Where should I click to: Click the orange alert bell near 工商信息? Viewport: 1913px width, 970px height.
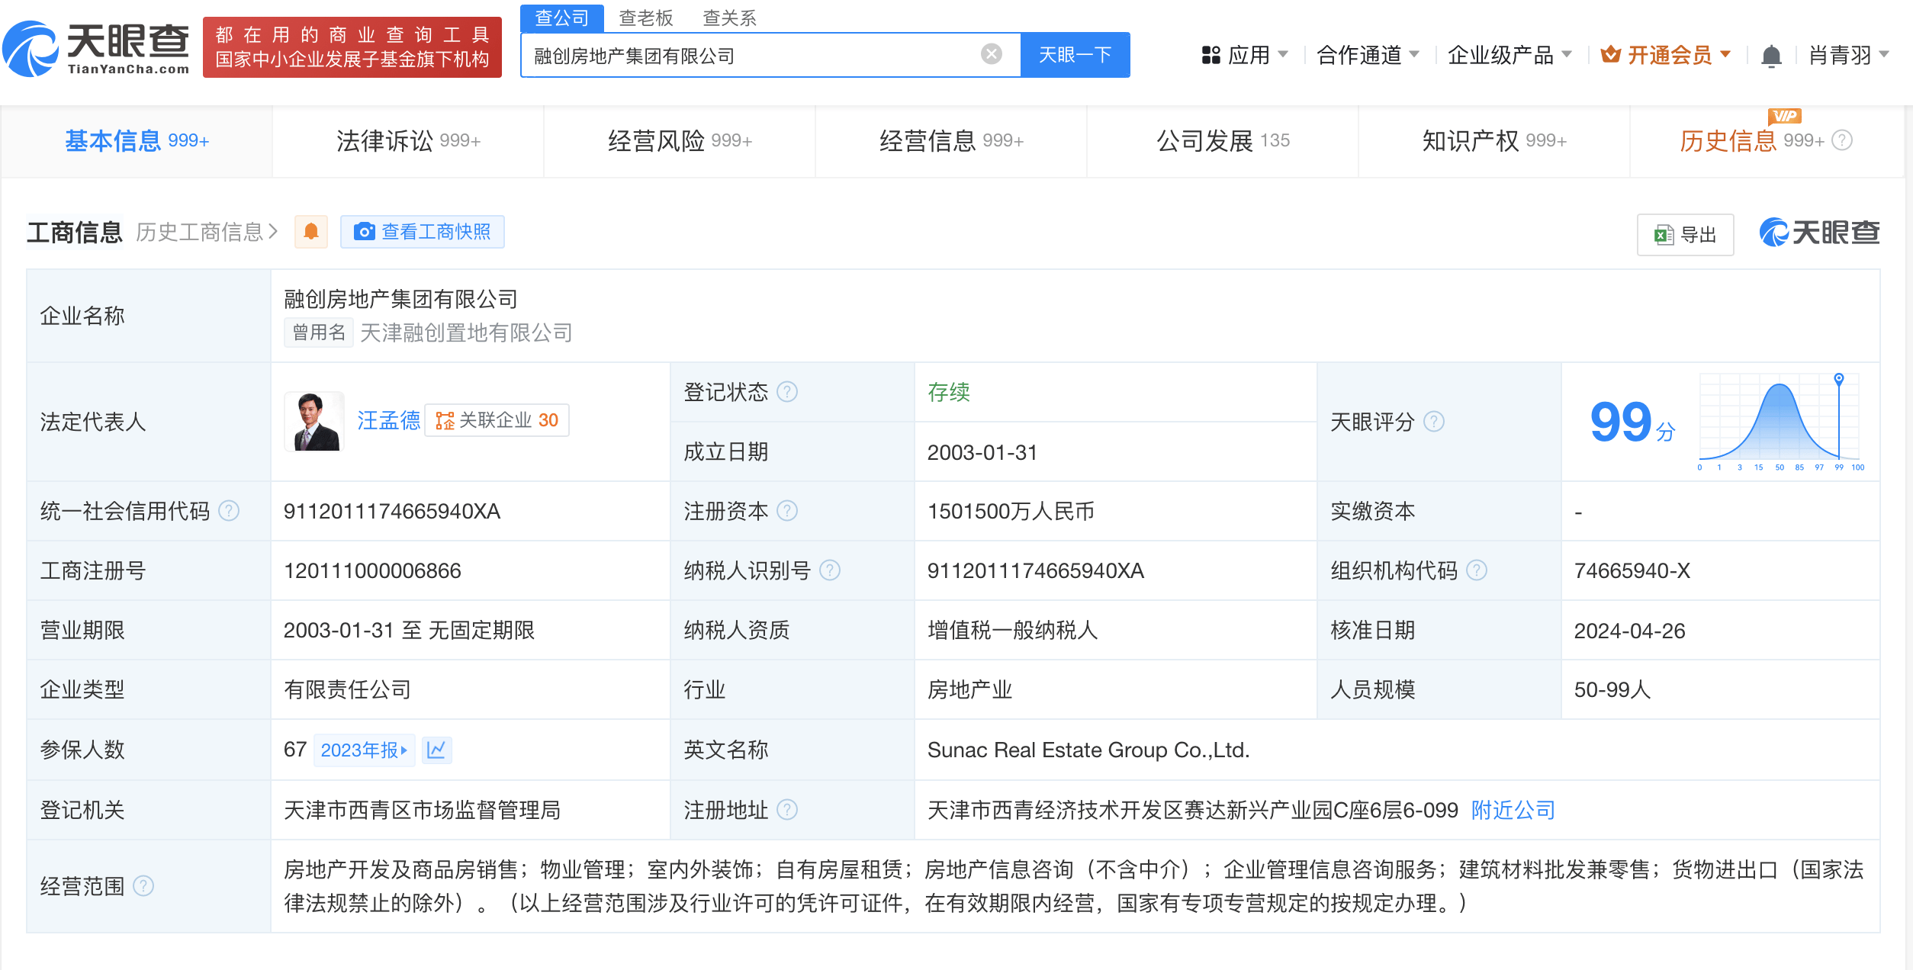(311, 232)
